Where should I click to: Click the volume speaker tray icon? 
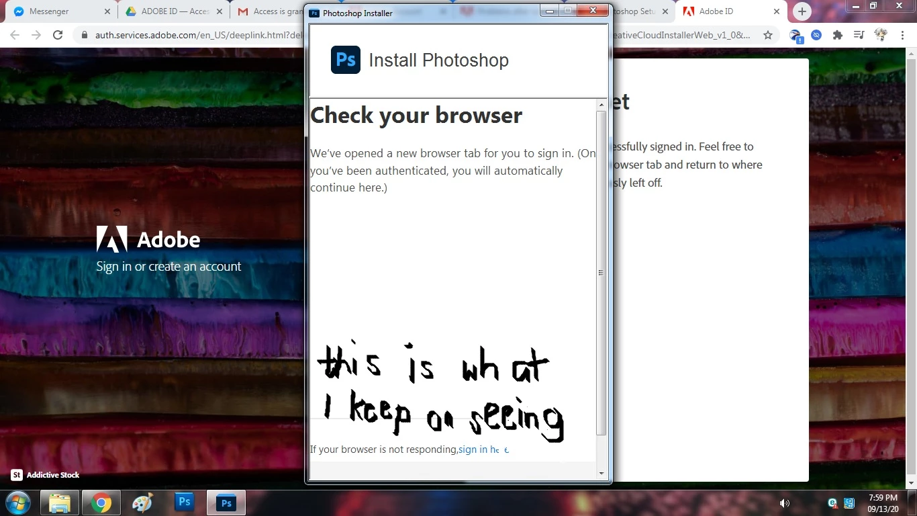784,503
